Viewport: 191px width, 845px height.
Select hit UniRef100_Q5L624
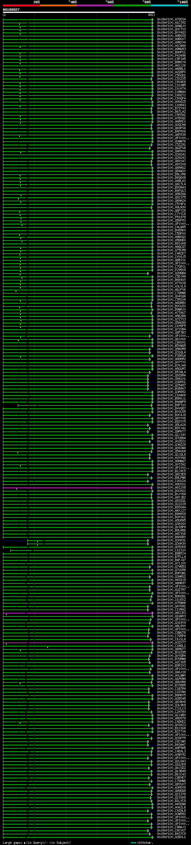pos(171,425)
